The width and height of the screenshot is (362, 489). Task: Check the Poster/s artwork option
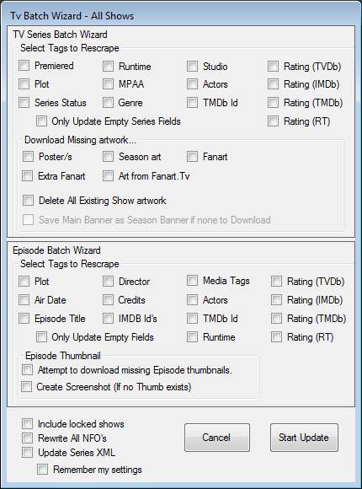coord(28,157)
